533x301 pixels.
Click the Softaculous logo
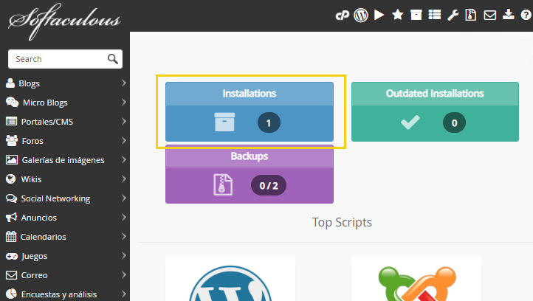point(64,21)
